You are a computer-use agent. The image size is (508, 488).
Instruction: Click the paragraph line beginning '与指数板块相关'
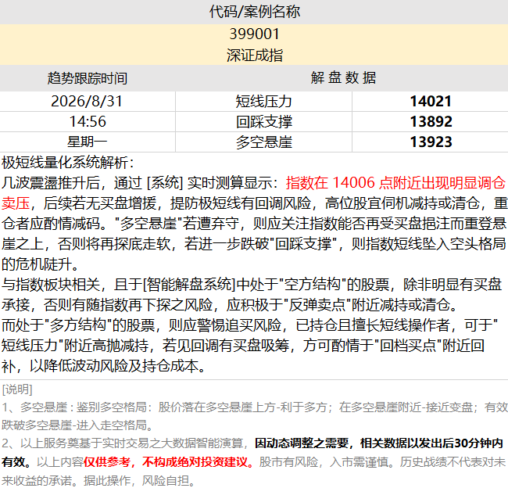coord(252,285)
